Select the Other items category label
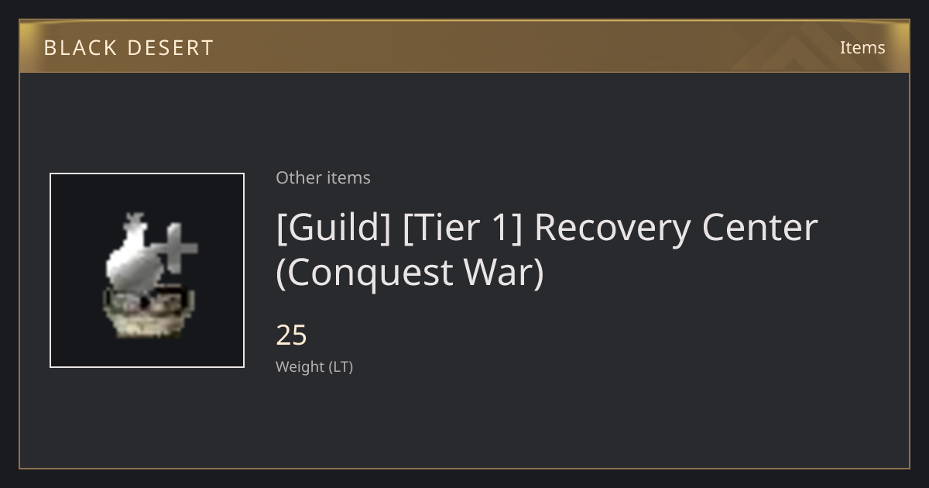This screenshot has height=488, width=929. pyautogui.click(x=323, y=177)
